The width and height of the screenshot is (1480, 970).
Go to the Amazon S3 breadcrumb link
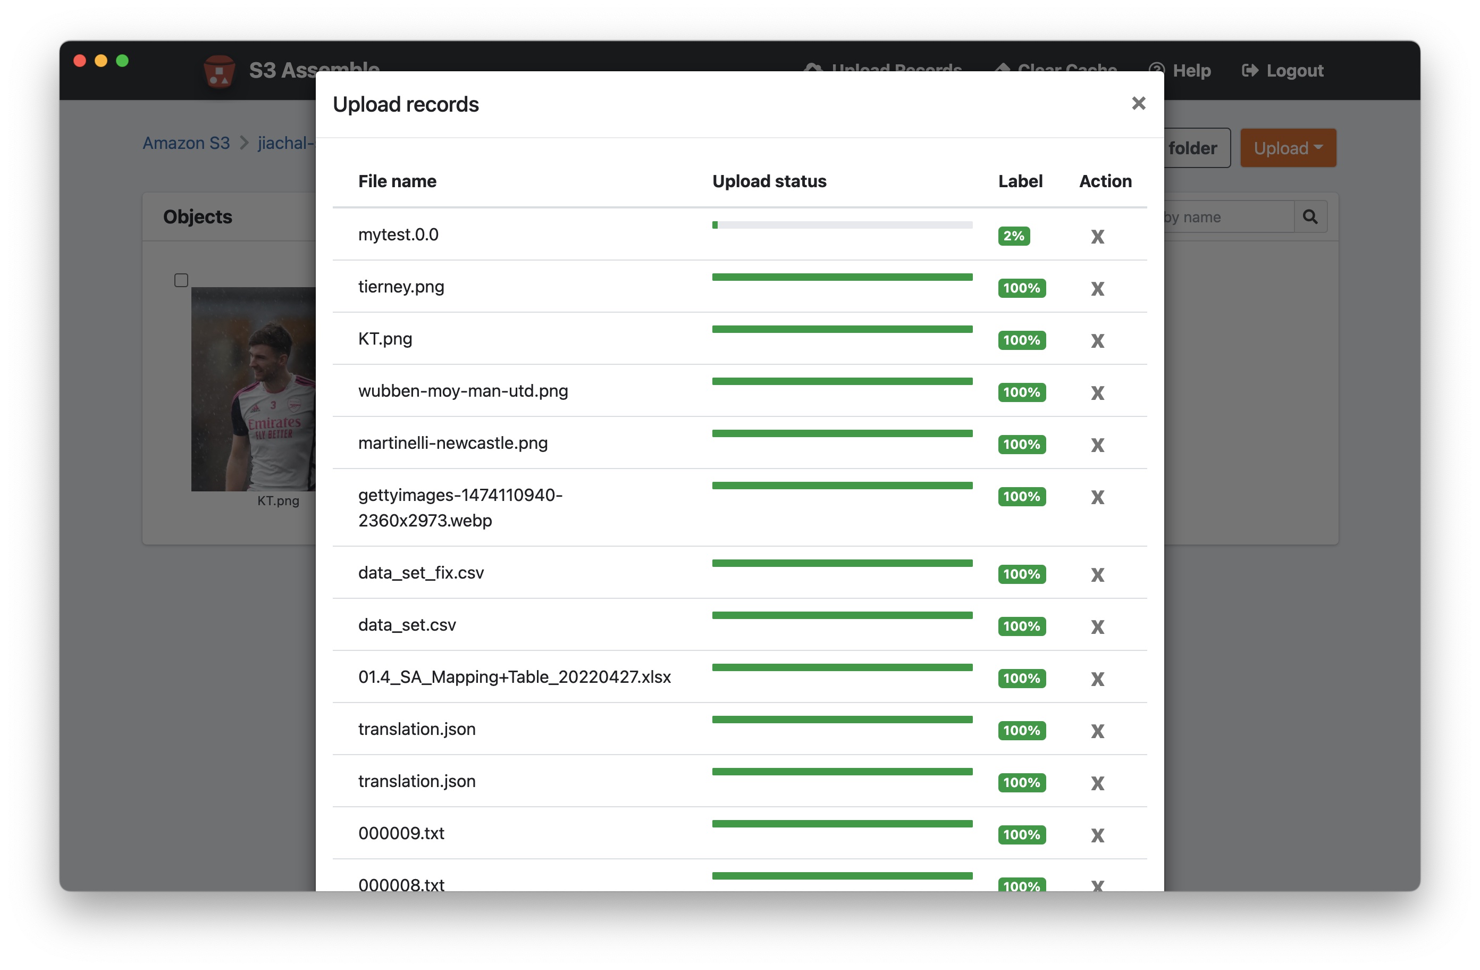pos(186,143)
